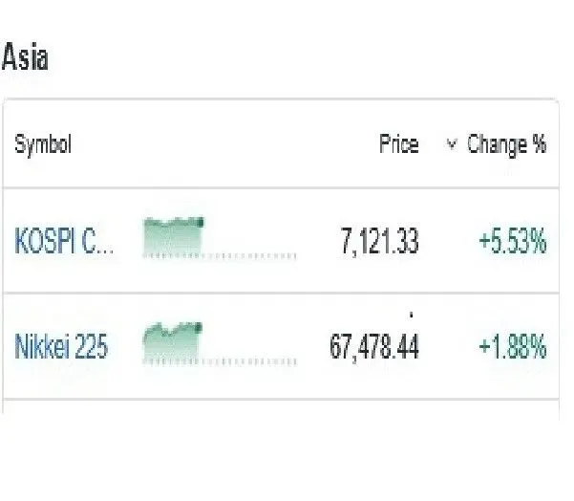Click Nikkei price 67,478.44
Screen dimensions: 574x501
click(x=374, y=347)
